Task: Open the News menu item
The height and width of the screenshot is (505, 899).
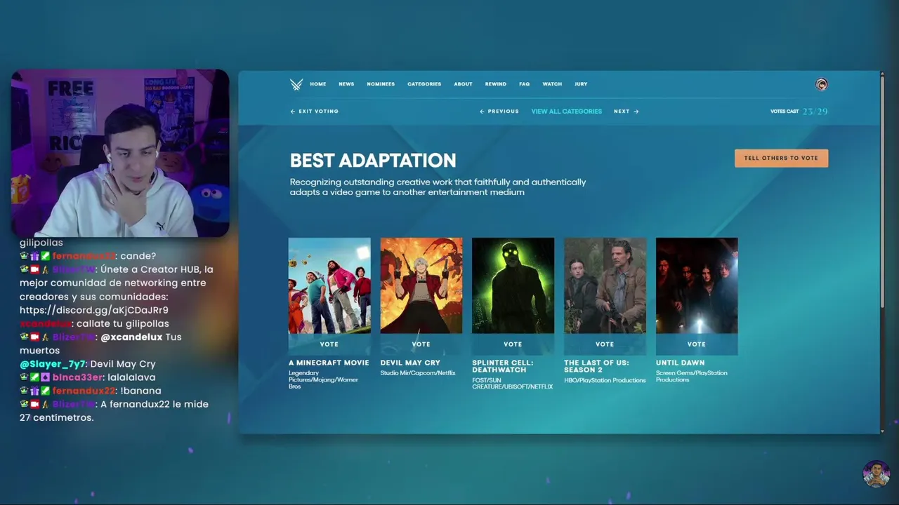Action: pyautogui.click(x=346, y=84)
